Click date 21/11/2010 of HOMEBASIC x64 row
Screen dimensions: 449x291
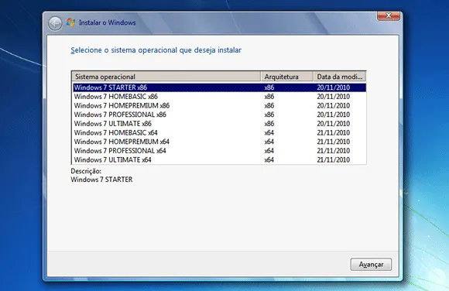click(x=334, y=133)
